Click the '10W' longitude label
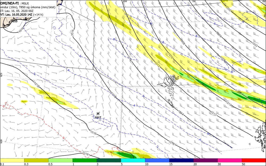This screenshot has width=266, height=166. (125, 1)
